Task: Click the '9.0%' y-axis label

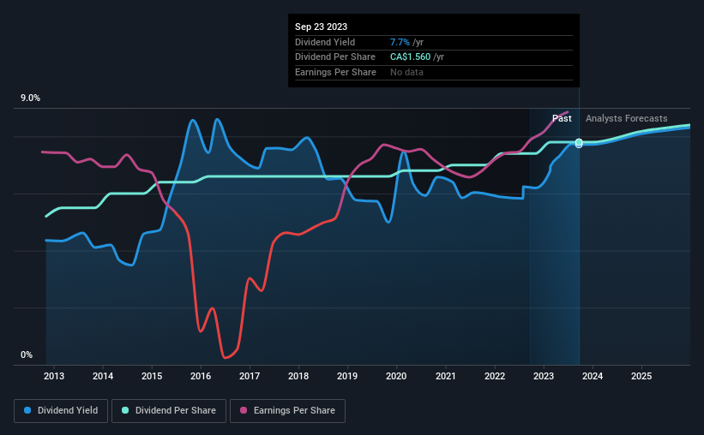Action: (x=30, y=98)
